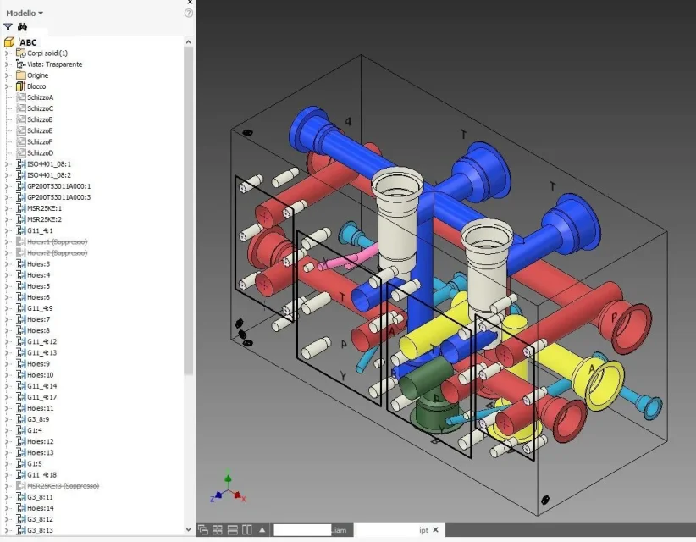696x542 pixels.
Task: Select Vista: Trasparente view entry
Action: 54,64
